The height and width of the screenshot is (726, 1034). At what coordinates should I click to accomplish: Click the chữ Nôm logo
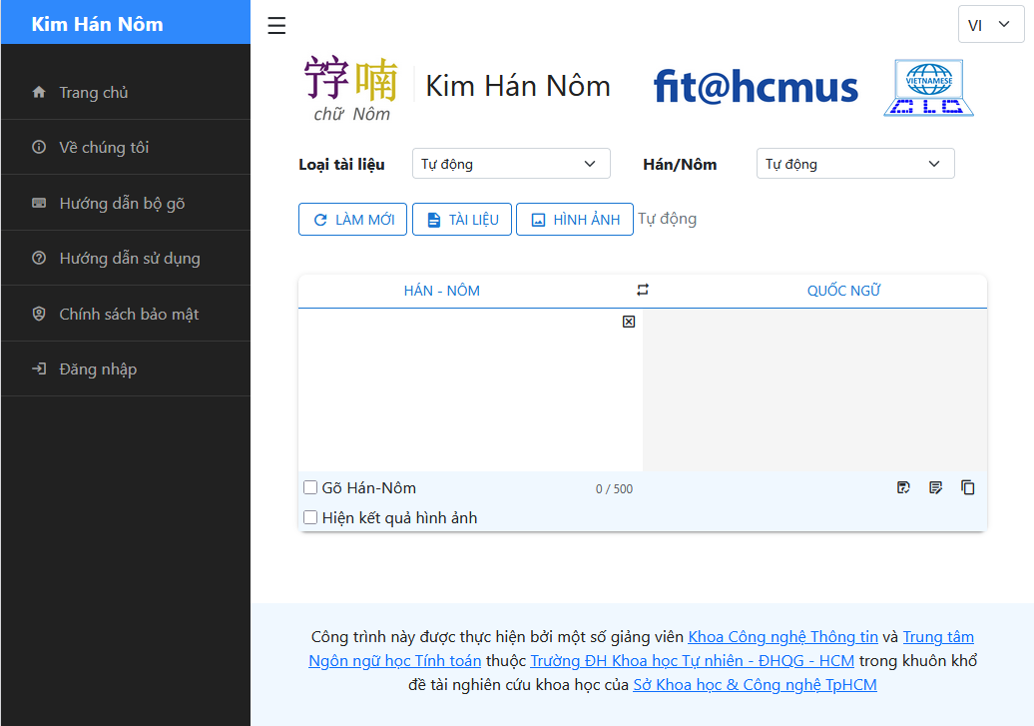(x=351, y=89)
